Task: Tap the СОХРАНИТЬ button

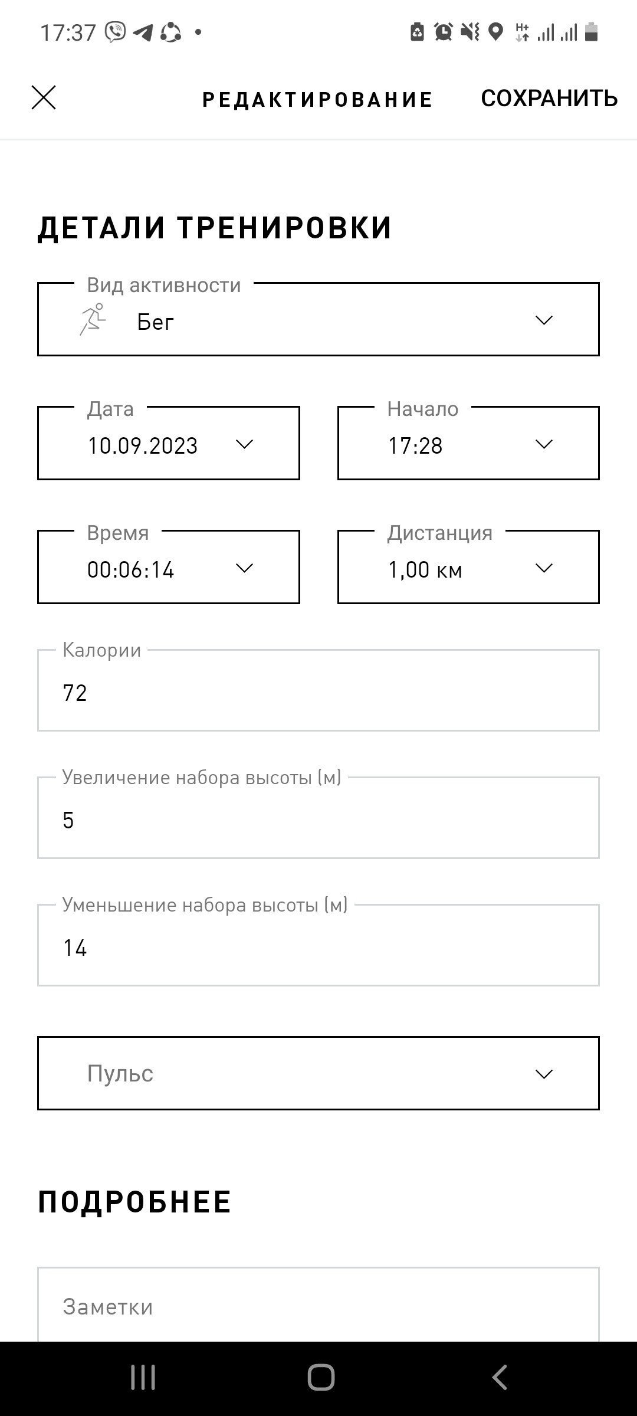Action: click(549, 98)
